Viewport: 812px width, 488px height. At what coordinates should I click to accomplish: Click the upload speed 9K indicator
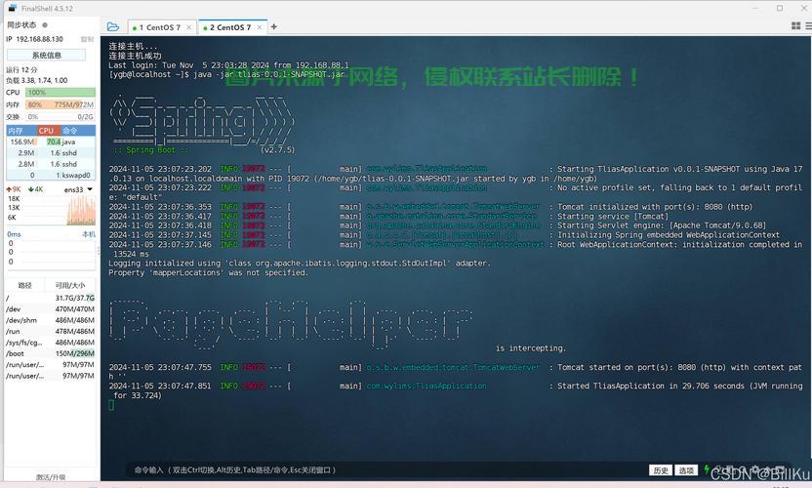(x=14, y=189)
